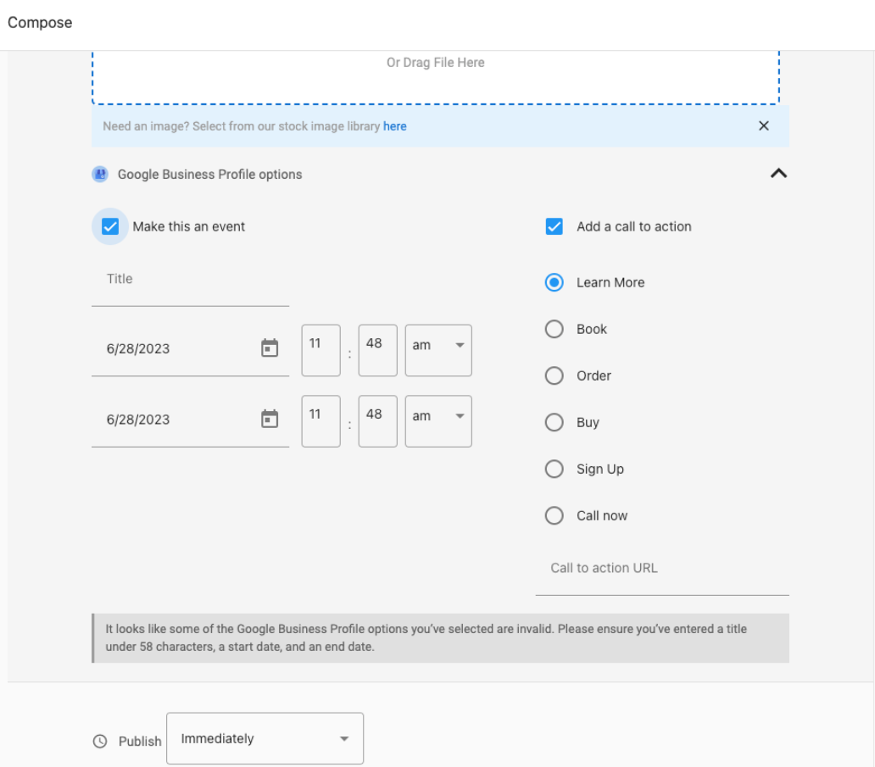
Task: Open calendar picker for the start date
Action: tap(270, 348)
